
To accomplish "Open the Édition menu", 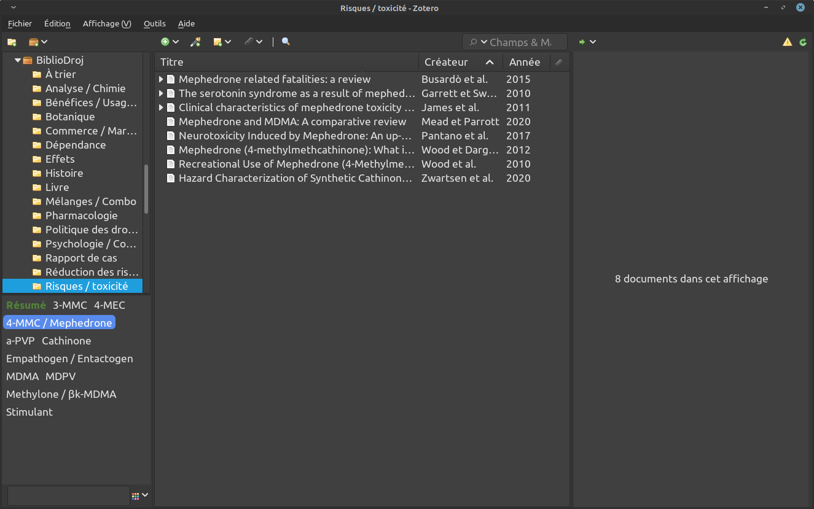I will [x=57, y=23].
